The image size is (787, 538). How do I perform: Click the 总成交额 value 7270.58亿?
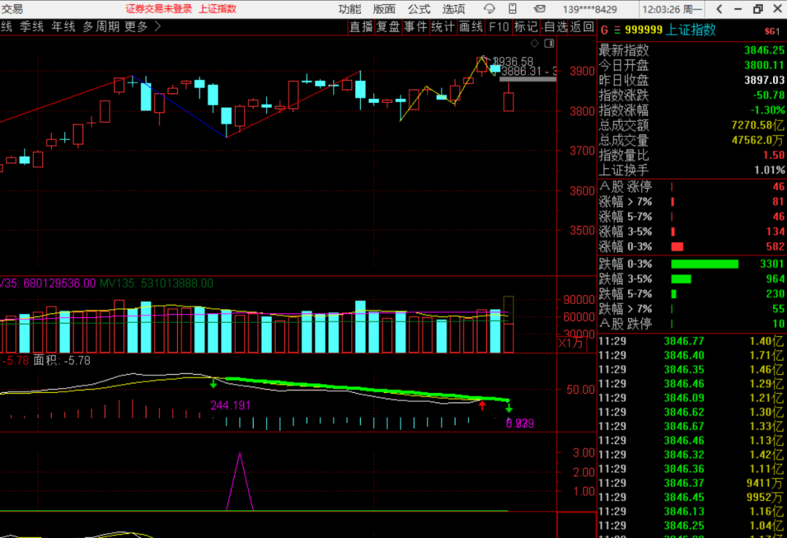758,125
